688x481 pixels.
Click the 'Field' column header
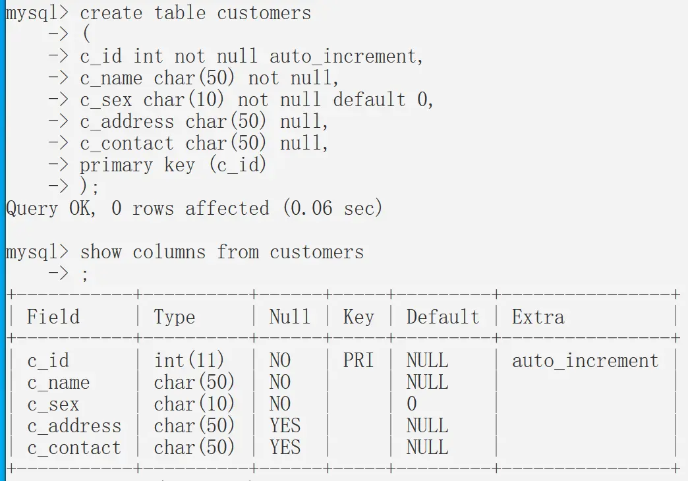(x=53, y=317)
